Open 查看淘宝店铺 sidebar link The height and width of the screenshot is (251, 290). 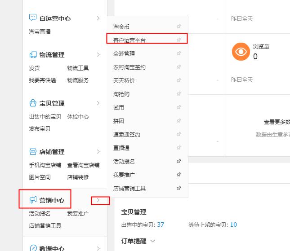click(x=83, y=165)
